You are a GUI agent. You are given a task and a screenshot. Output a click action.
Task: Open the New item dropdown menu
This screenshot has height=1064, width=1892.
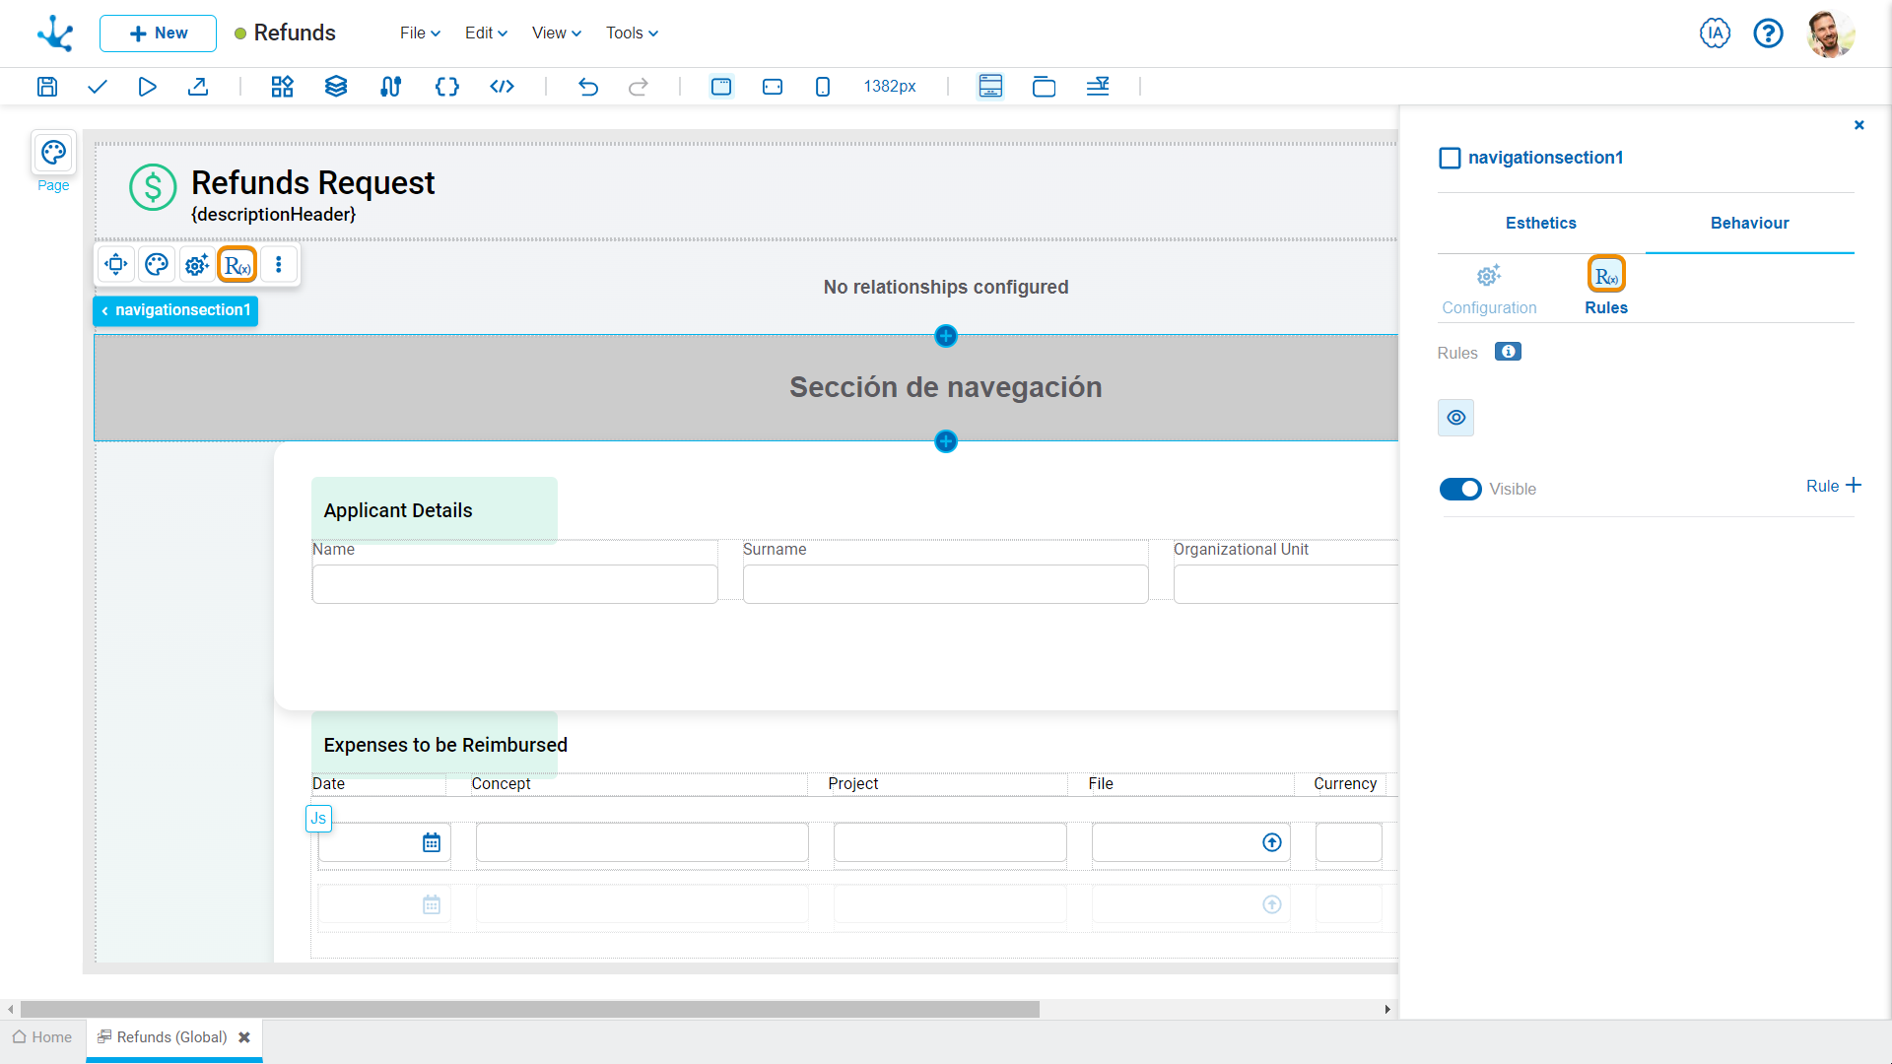156,33
